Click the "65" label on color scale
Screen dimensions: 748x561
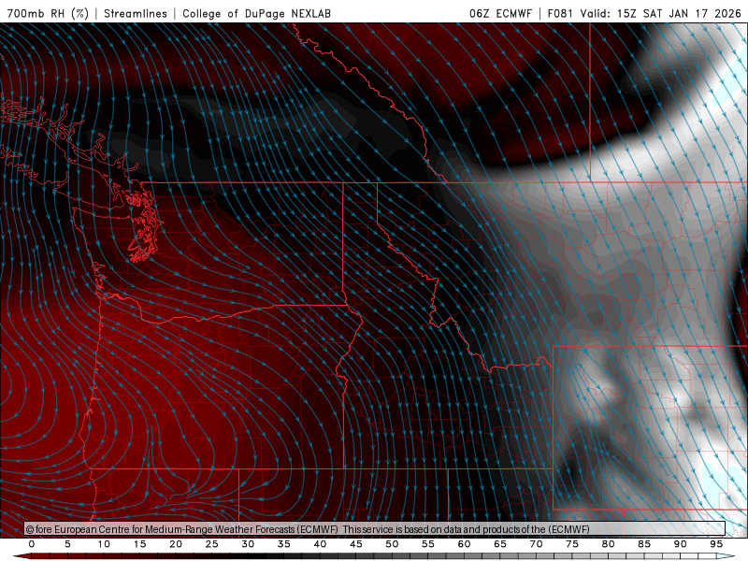[500, 544]
